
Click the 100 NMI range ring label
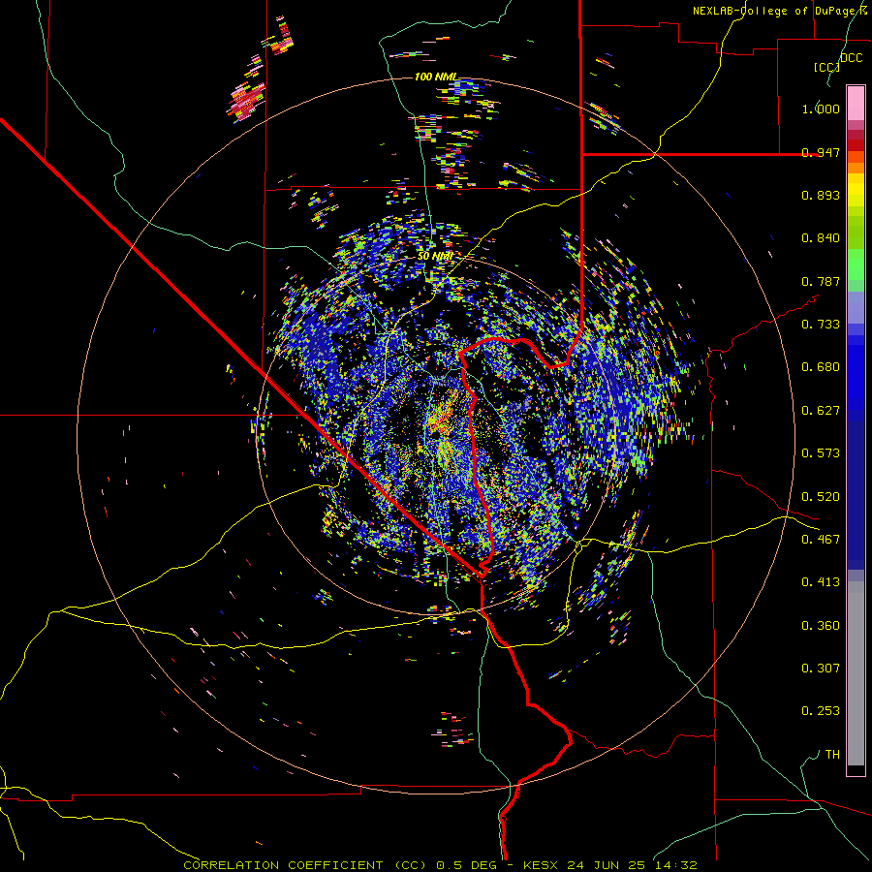436,77
